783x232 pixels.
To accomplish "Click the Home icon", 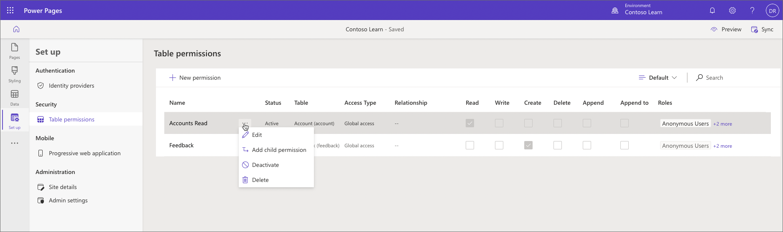I will click(x=16, y=29).
